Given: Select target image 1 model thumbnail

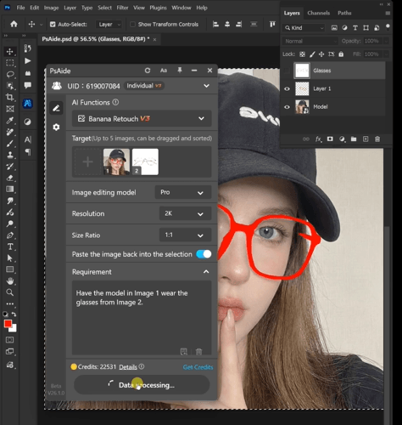Looking at the screenshot, I should [116, 161].
